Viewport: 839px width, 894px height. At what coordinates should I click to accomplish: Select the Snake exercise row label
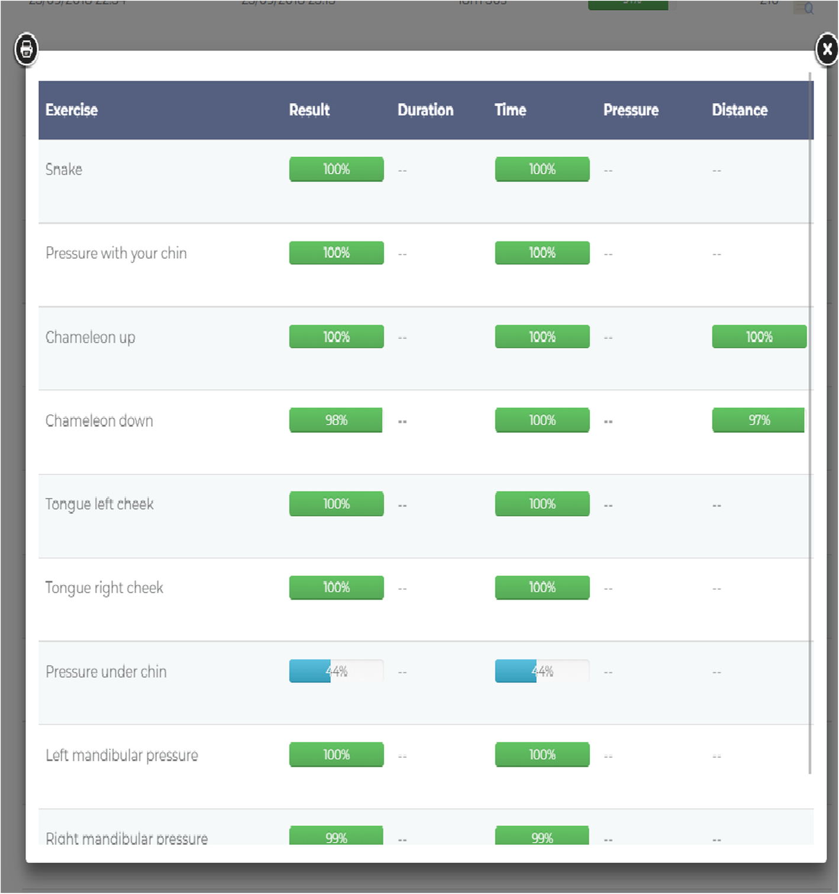pyautogui.click(x=64, y=169)
